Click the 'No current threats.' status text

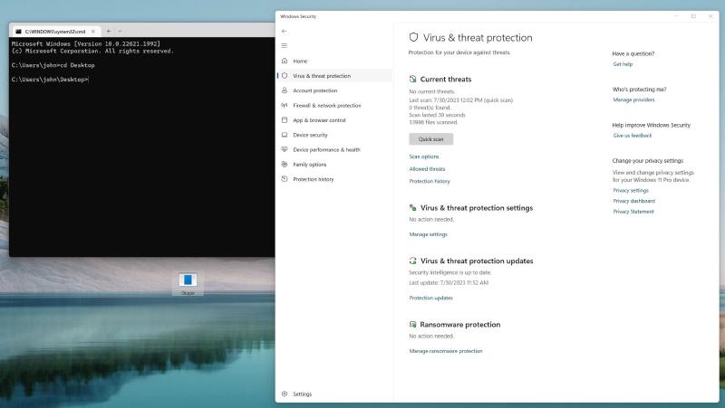pyautogui.click(x=432, y=91)
